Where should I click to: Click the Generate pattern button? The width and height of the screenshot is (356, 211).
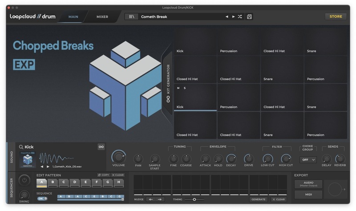click(x=259, y=199)
